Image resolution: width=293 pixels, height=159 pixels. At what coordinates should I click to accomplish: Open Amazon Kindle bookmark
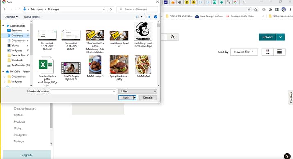(x=240, y=16)
